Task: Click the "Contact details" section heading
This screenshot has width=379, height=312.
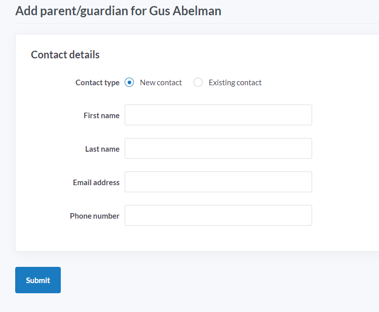Action: pyautogui.click(x=65, y=54)
